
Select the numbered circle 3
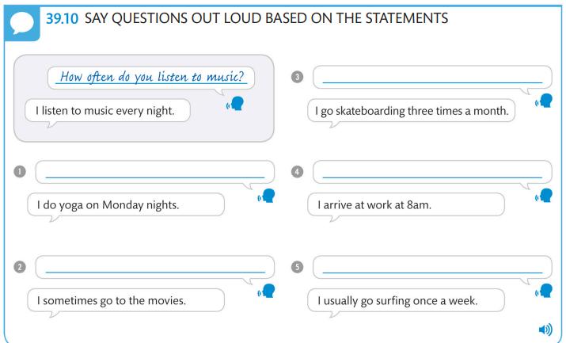(297, 77)
